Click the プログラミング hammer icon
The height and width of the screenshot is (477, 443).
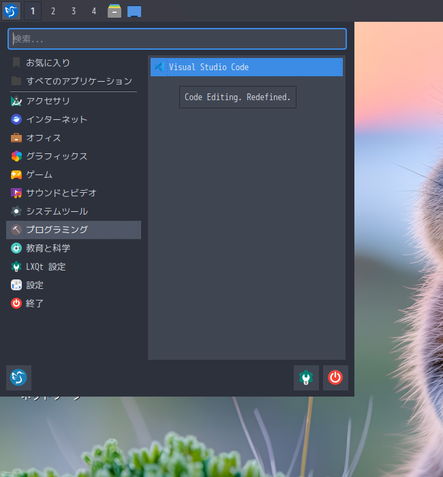16,230
